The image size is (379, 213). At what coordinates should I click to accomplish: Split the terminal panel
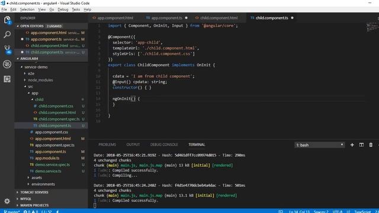pyautogui.click(x=361, y=145)
